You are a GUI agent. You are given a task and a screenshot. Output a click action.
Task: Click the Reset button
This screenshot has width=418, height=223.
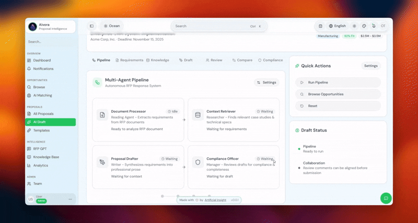pyautogui.click(x=338, y=106)
